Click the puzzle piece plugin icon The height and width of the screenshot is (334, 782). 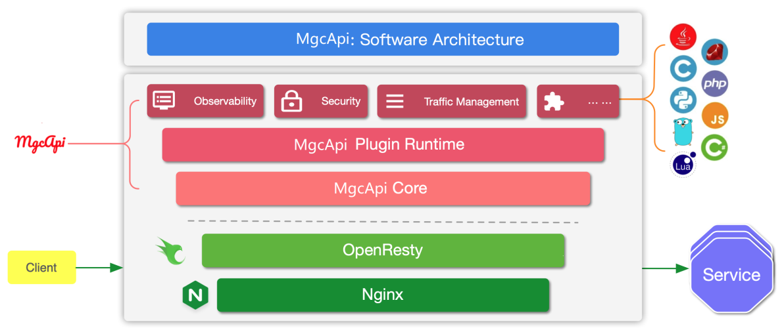(x=554, y=102)
